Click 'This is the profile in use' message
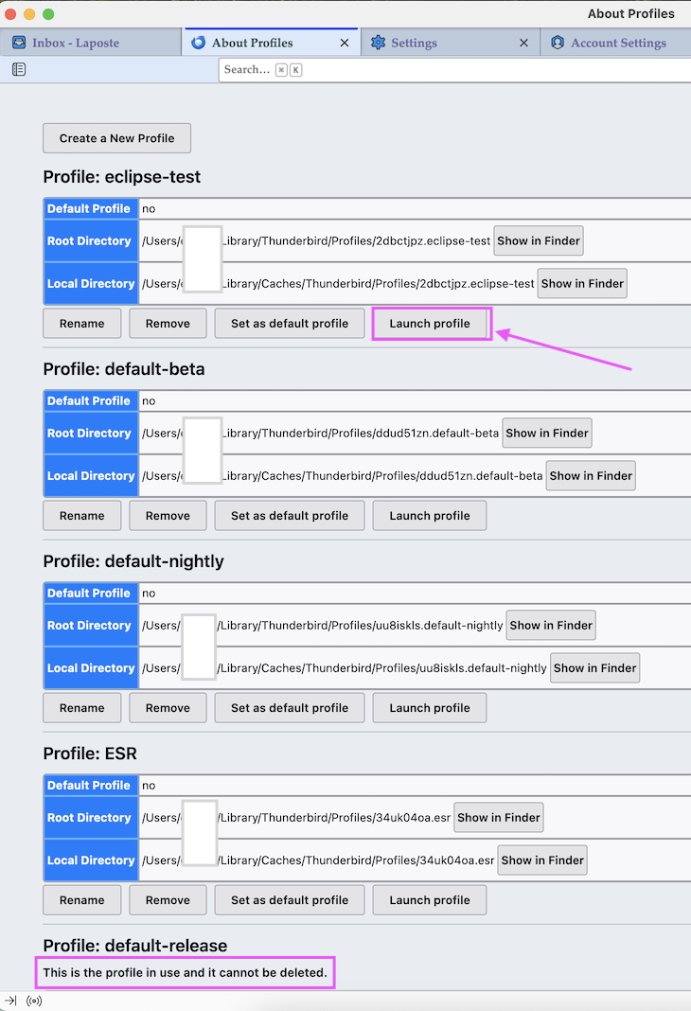The height and width of the screenshot is (1011, 691). (185, 972)
